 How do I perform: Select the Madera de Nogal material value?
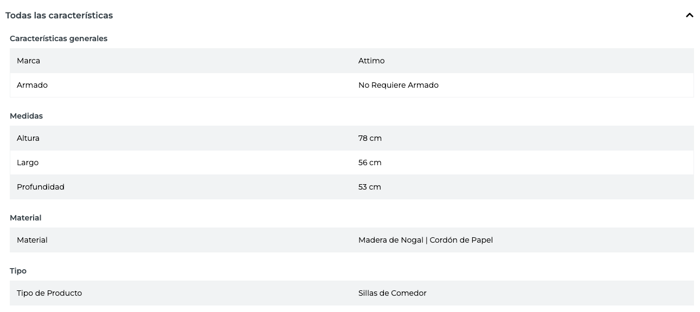pos(390,240)
